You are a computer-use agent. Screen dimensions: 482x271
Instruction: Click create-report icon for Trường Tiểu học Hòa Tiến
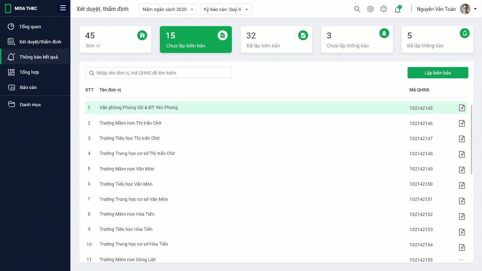pyautogui.click(x=462, y=232)
